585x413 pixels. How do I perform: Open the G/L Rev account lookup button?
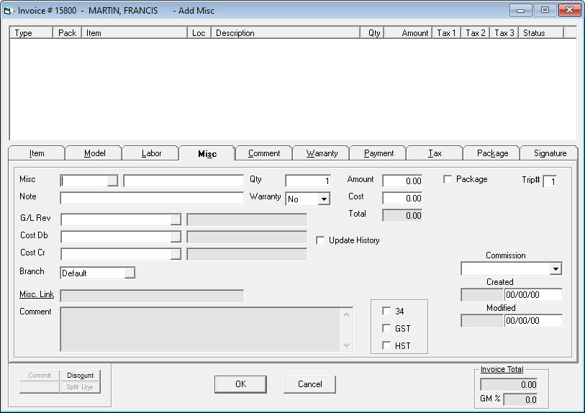[176, 219]
